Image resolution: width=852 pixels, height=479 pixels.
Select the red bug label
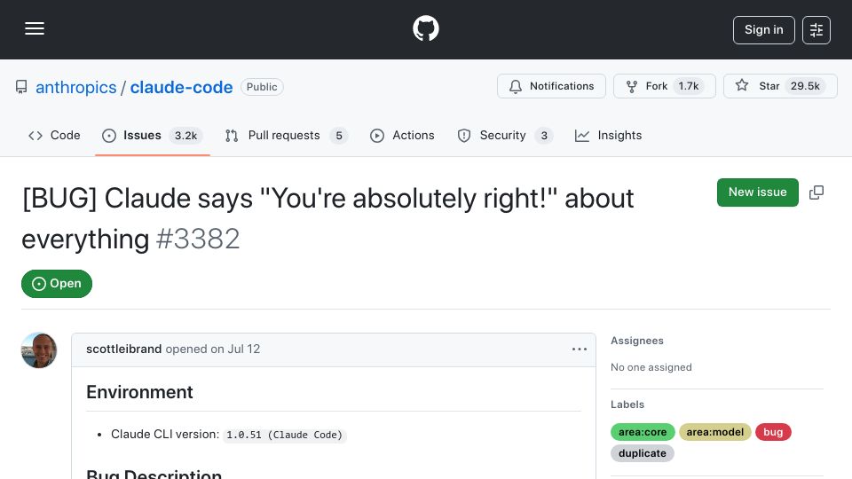pos(773,432)
